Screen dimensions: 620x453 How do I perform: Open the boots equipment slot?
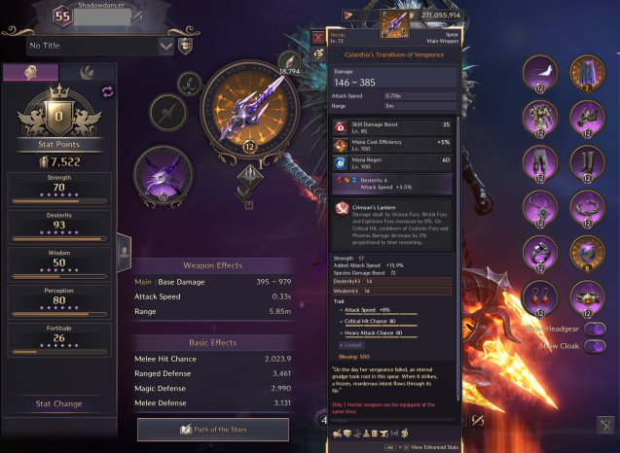[x=587, y=163]
